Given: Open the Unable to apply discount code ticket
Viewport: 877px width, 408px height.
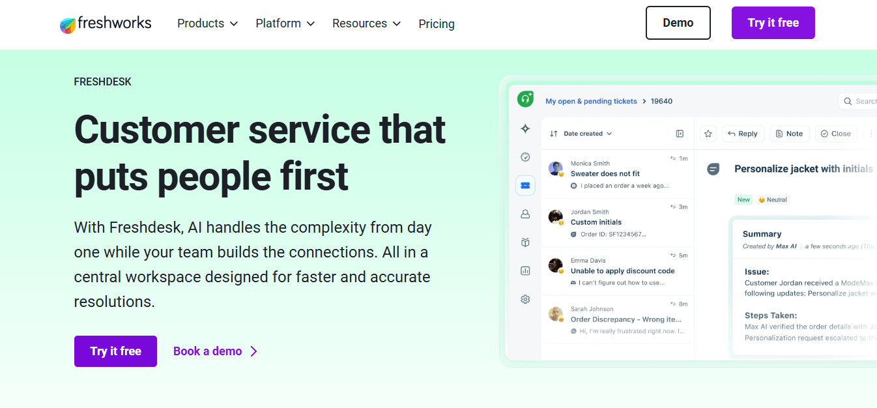Looking at the screenshot, I should (623, 270).
